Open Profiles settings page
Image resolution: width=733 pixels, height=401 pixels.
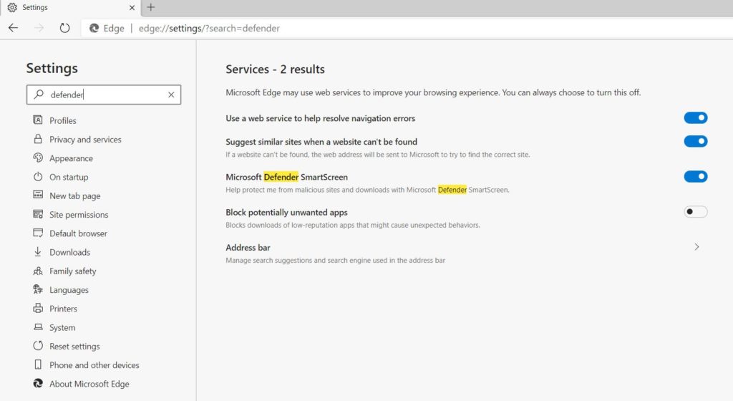pyautogui.click(x=63, y=120)
